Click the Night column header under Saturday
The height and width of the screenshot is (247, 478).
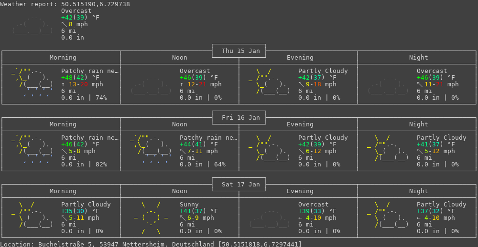click(418, 191)
